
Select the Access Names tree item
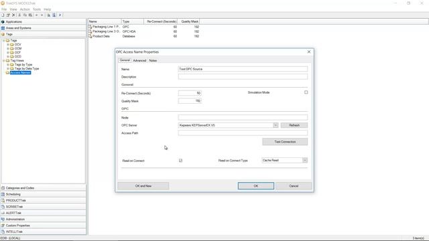click(20, 73)
